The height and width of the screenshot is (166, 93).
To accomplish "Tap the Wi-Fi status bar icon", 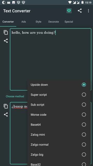I will 69,2.
